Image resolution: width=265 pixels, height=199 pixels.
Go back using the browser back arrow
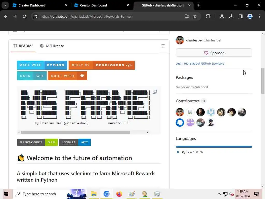pos(6,16)
